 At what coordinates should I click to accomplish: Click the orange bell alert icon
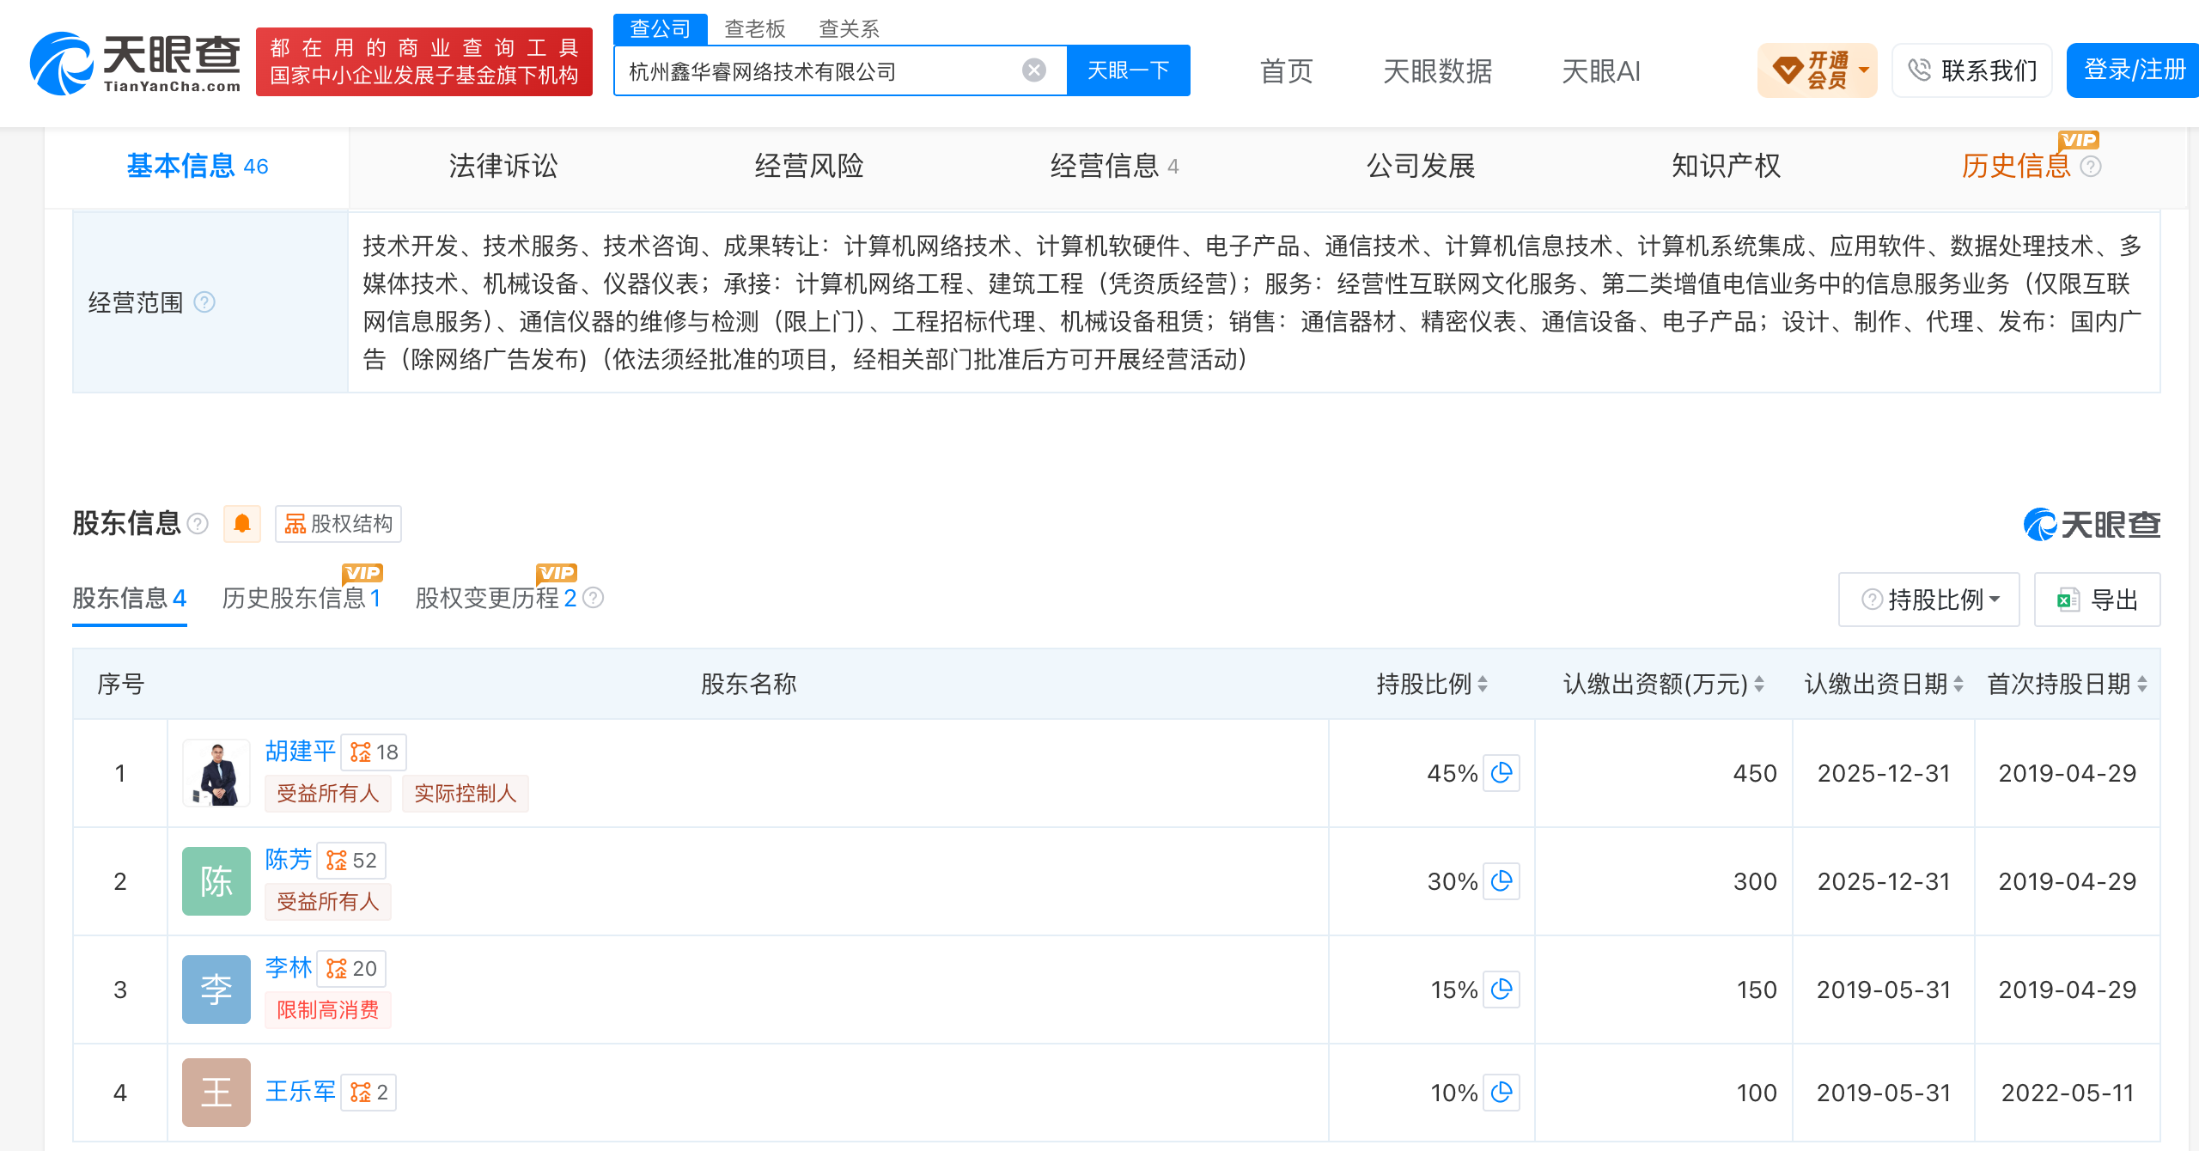click(242, 524)
